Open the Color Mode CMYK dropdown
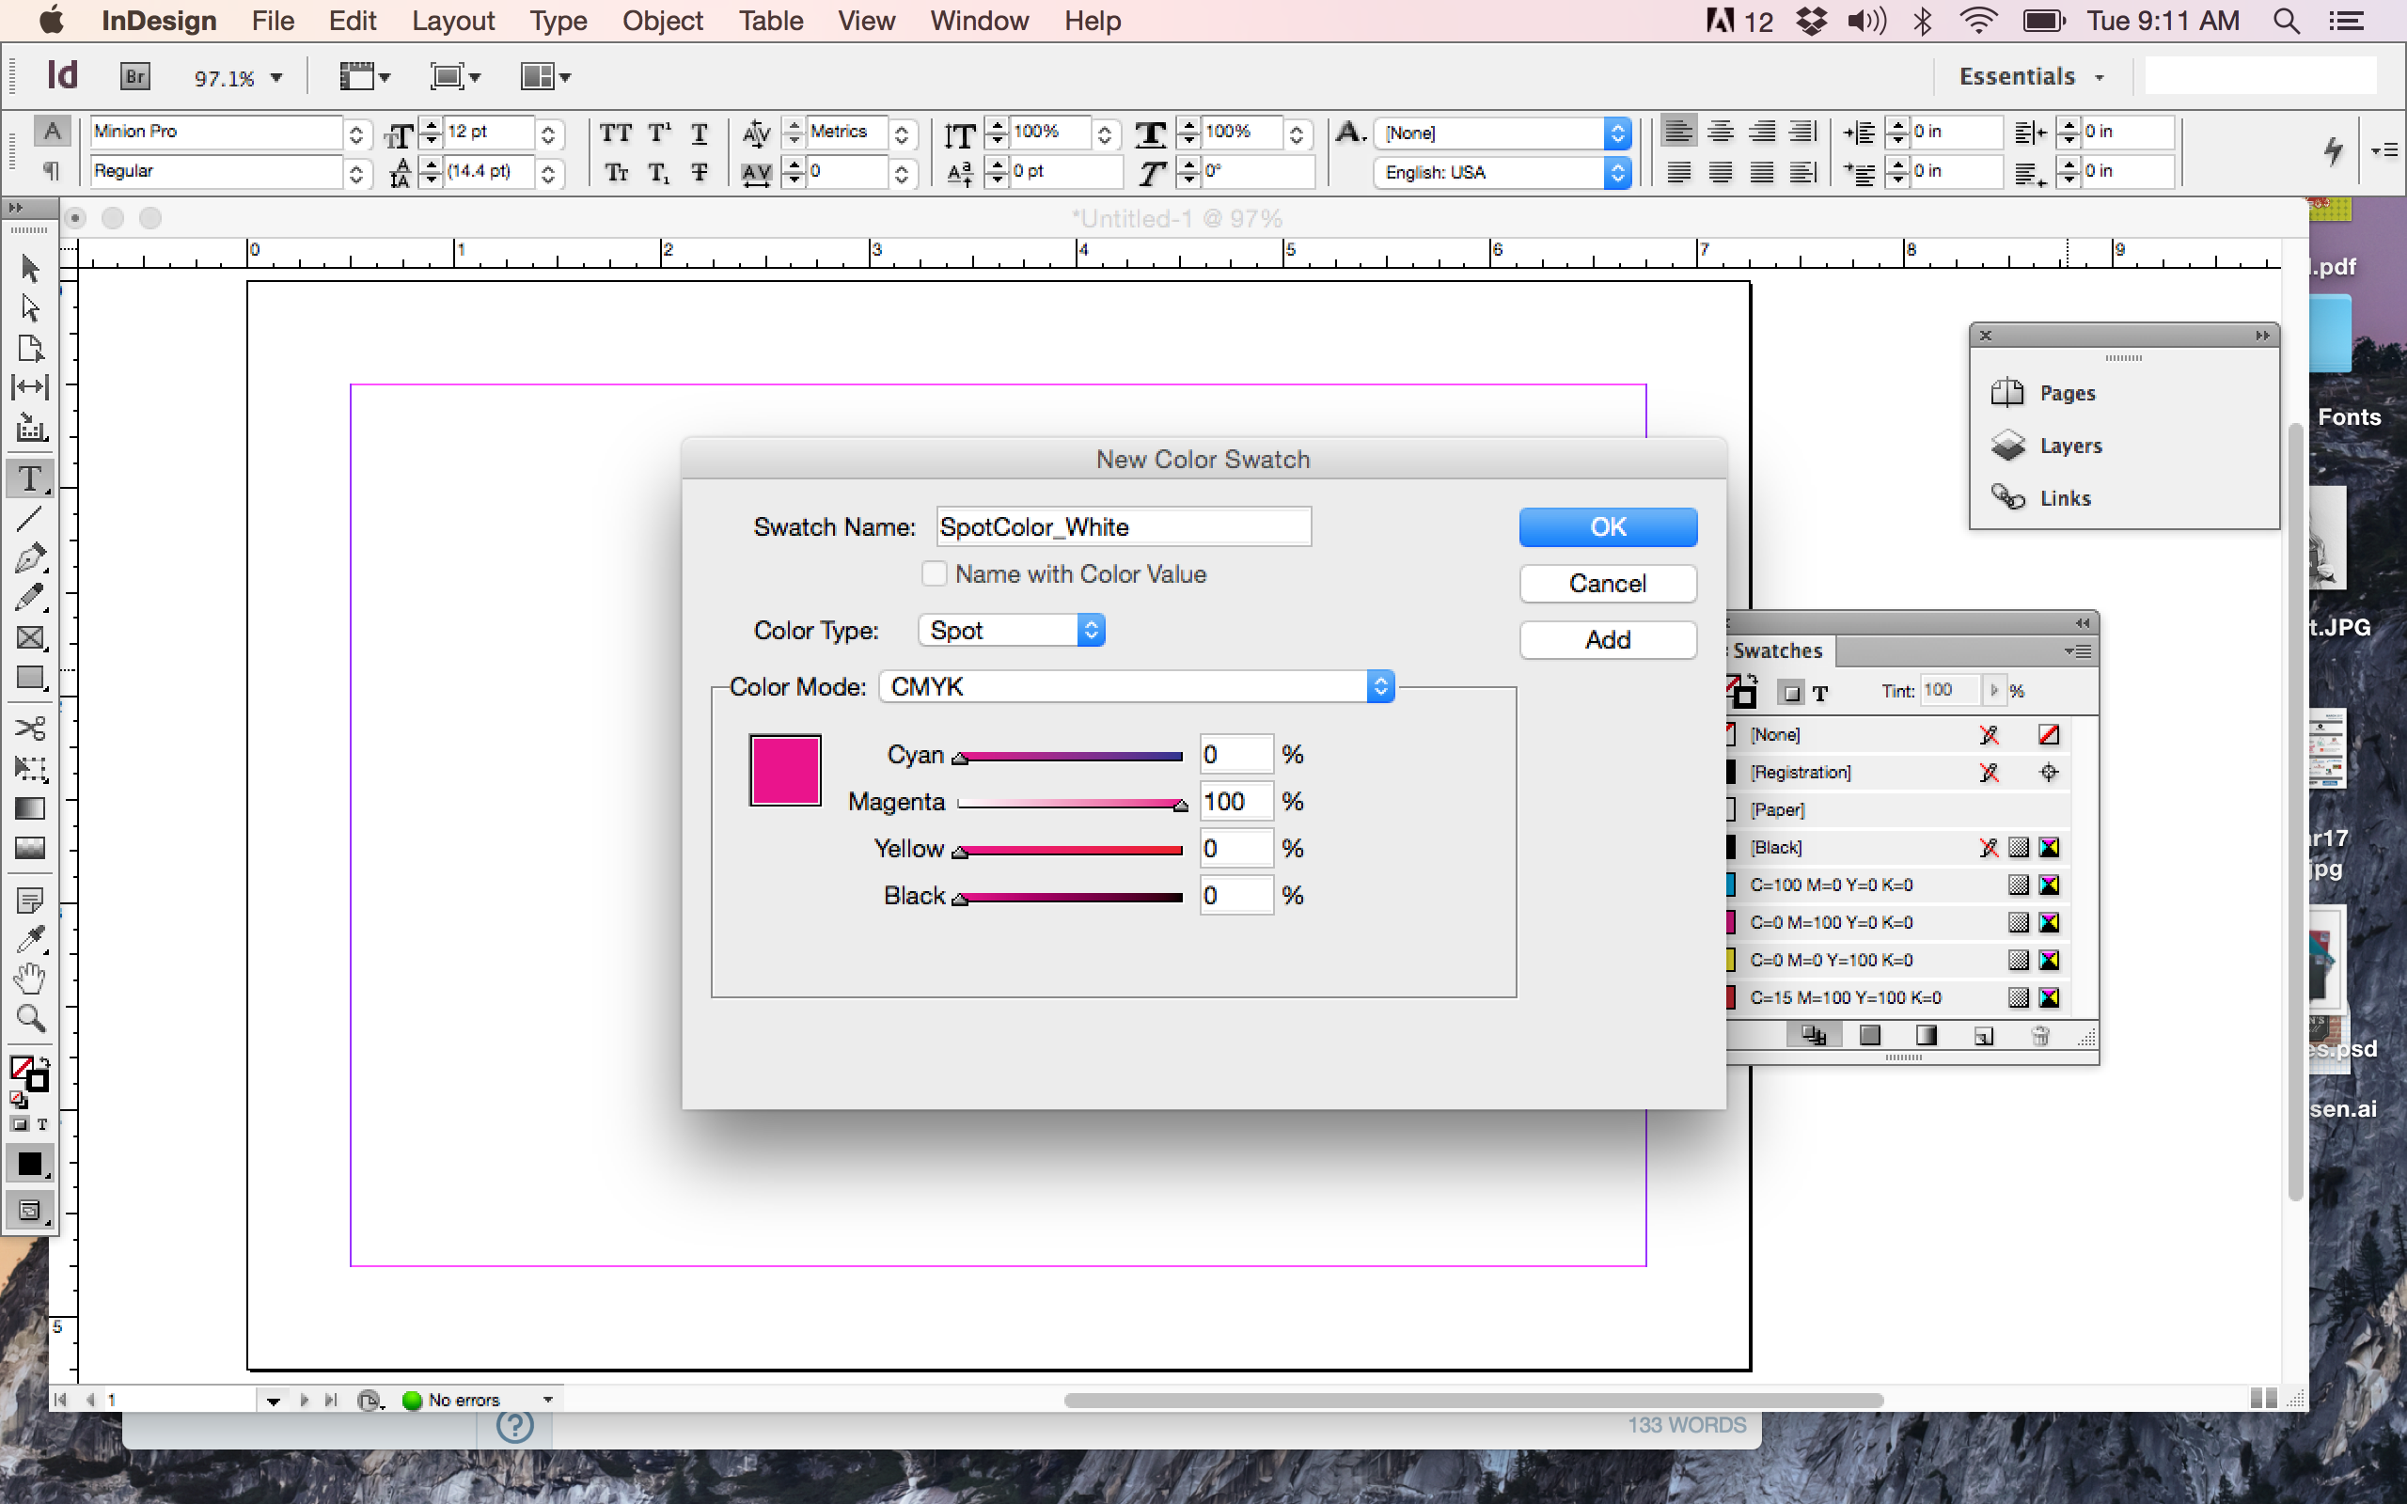Viewport: 2407px width, 1504px height. point(1136,686)
